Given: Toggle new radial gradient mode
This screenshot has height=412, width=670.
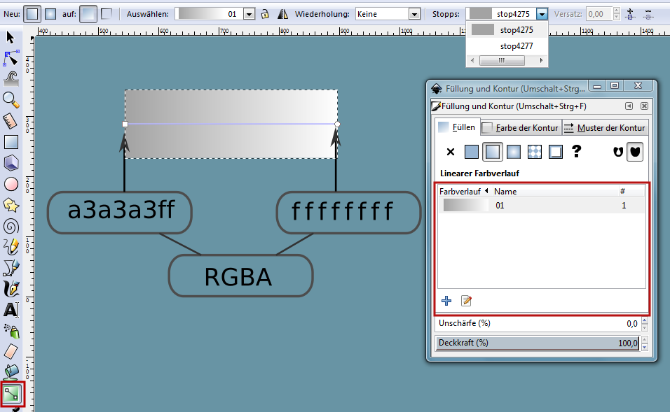Looking at the screenshot, I should point(50,14).
